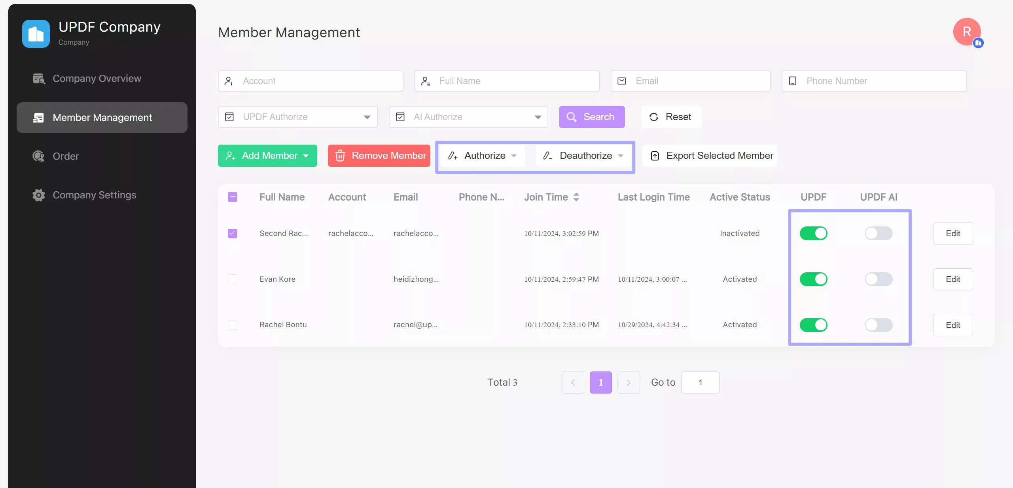Click the Reset button
The width and height of the screenshot is (1013, 488).
671,117
